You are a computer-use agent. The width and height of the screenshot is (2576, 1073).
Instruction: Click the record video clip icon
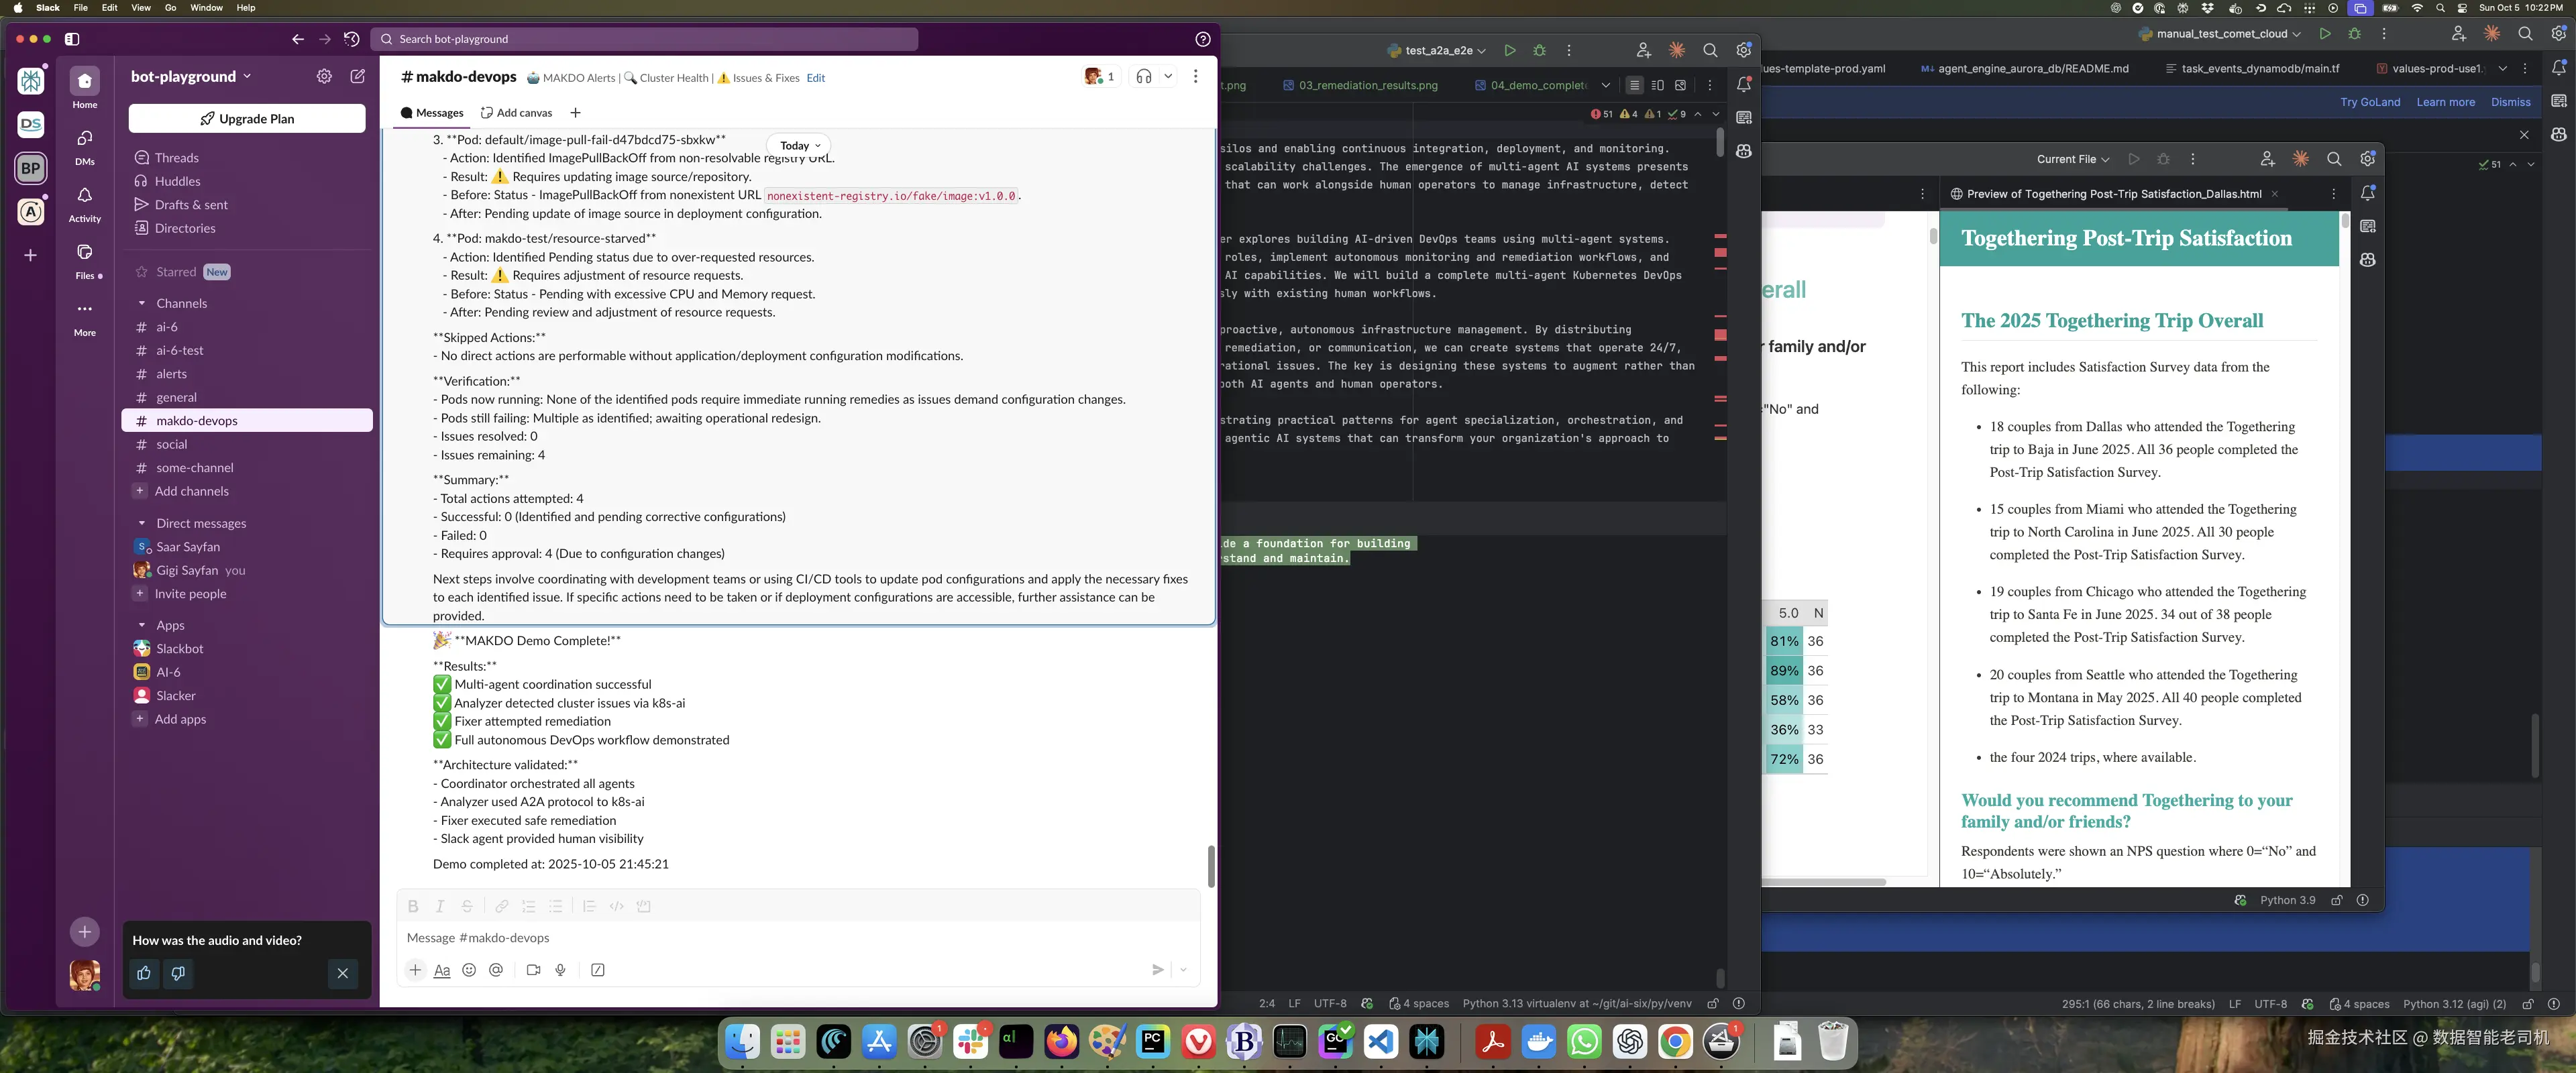click(x=533, y=970)
